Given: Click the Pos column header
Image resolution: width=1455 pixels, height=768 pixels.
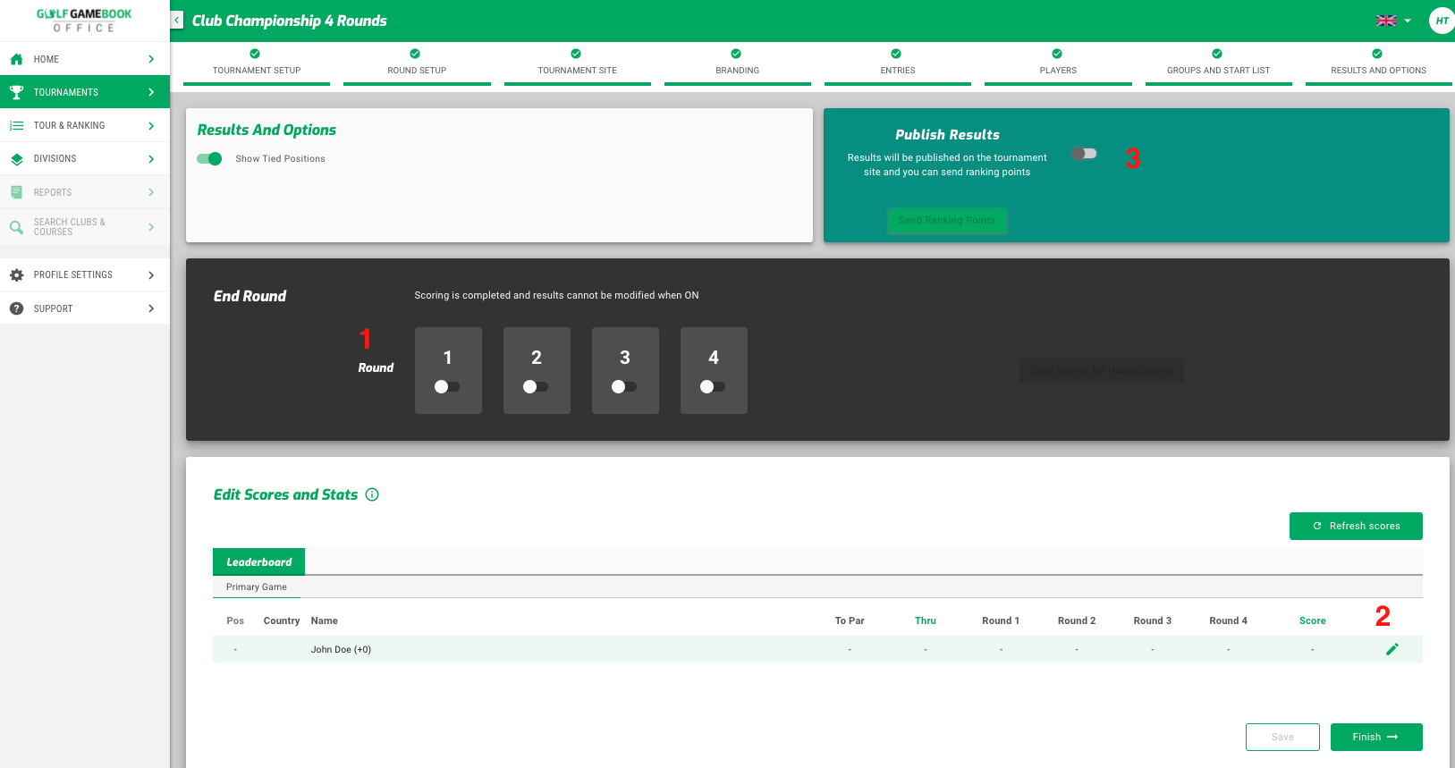Looking at the screenshot, I should [x=235, y=620].
